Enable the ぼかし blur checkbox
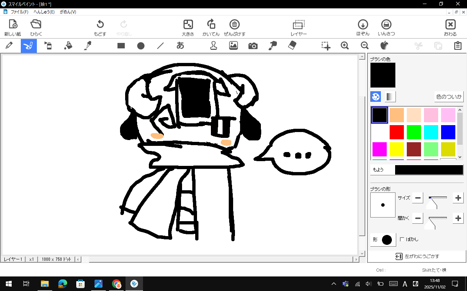Image resolution: width=467 pixels, height=291 pixels. [402, 239]
